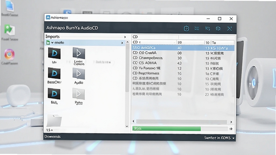Click the 'CD c' column header

pos(154,42)
